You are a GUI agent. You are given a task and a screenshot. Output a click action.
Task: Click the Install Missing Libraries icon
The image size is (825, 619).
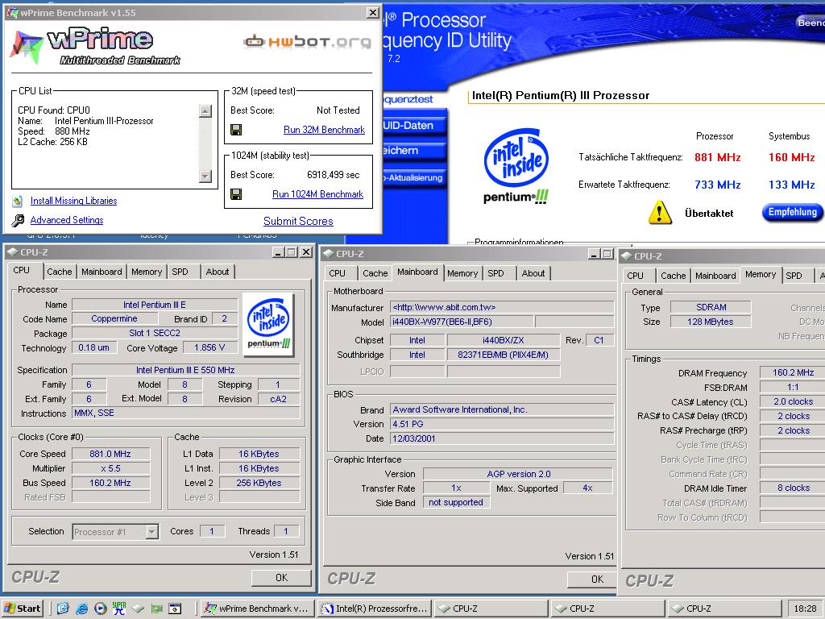(18, 201)
